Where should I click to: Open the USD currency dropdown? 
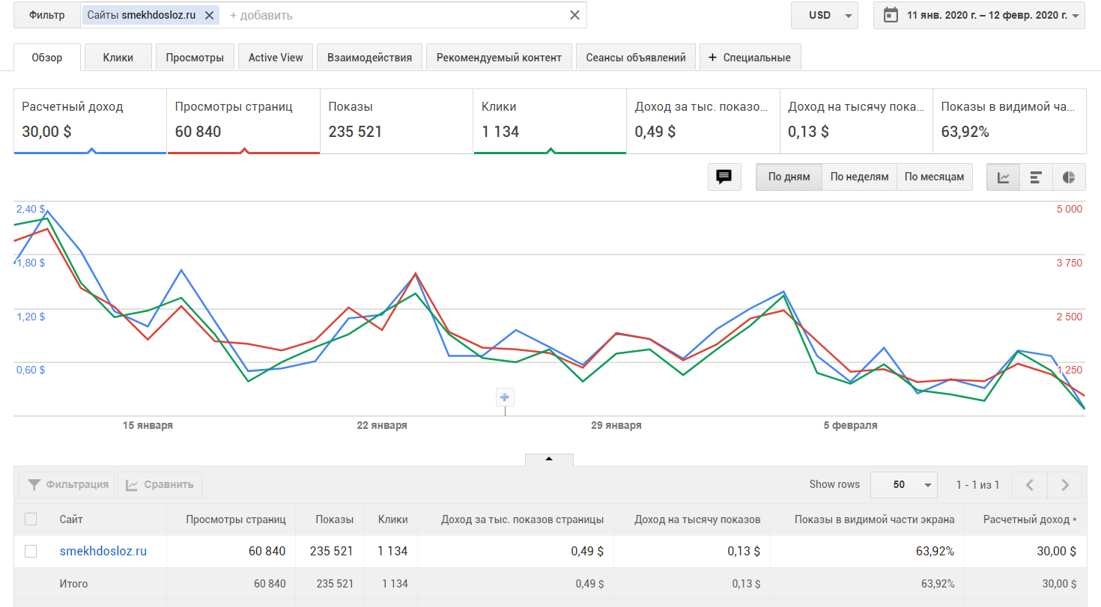(x=825, y=15)
